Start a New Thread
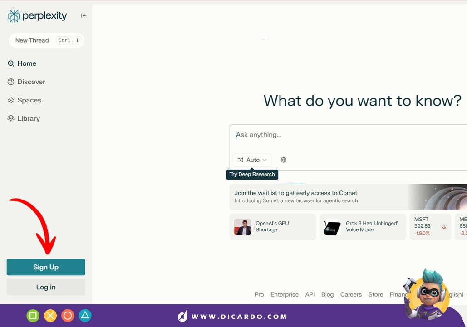The image size is (467, 327). [x=46, y=40]
